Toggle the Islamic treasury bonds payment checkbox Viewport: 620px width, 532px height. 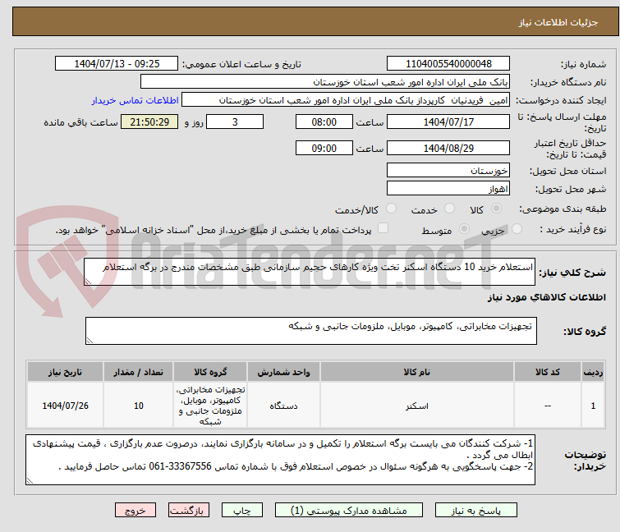[383, 230]
